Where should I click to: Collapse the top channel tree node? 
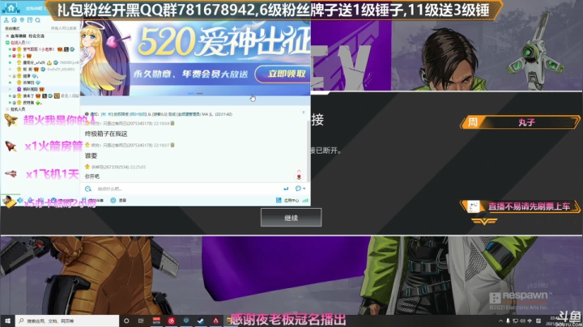[7, 36]
